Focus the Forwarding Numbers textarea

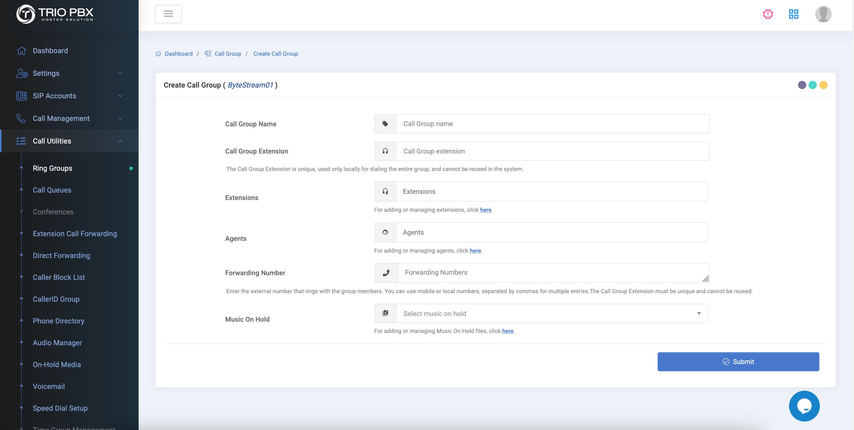coord(553,273)
